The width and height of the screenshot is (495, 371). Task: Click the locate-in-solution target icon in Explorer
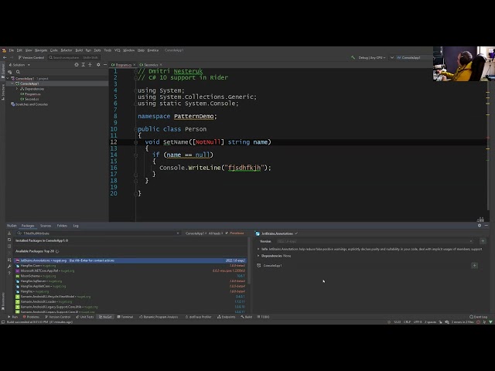click(x=77, y=65)
